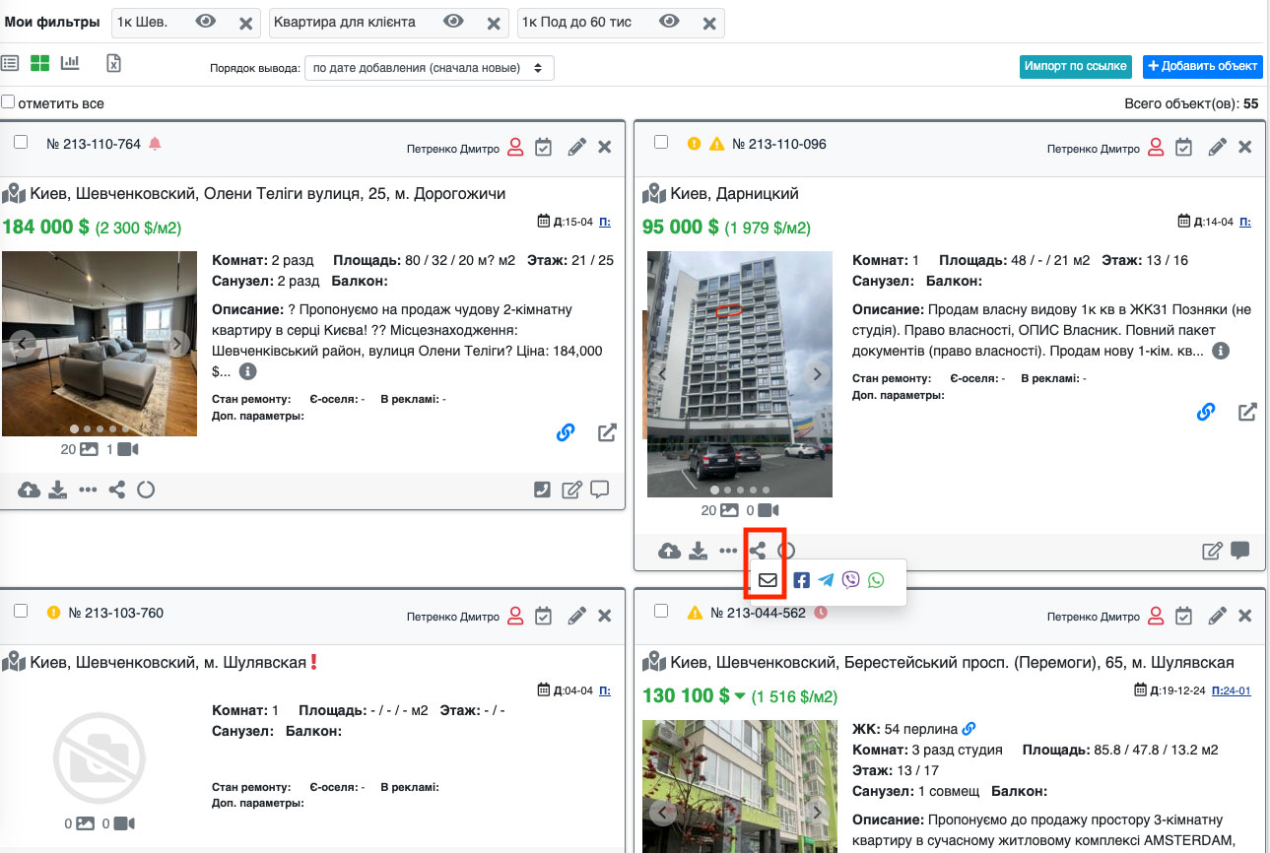This screenshot has width=1270, height=853.
Task: Show next photo of 95 000 $ apartment
Action: click(816, 374)
